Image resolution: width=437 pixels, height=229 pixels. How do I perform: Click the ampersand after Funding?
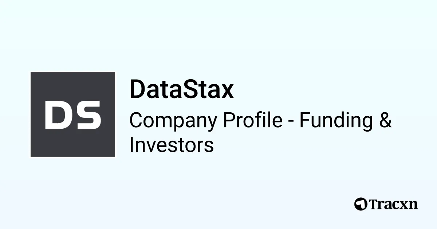385,120
